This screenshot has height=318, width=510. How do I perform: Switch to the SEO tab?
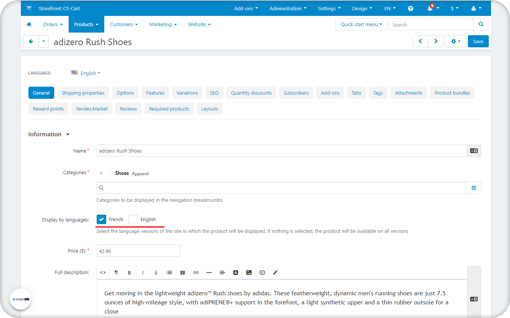214,93
